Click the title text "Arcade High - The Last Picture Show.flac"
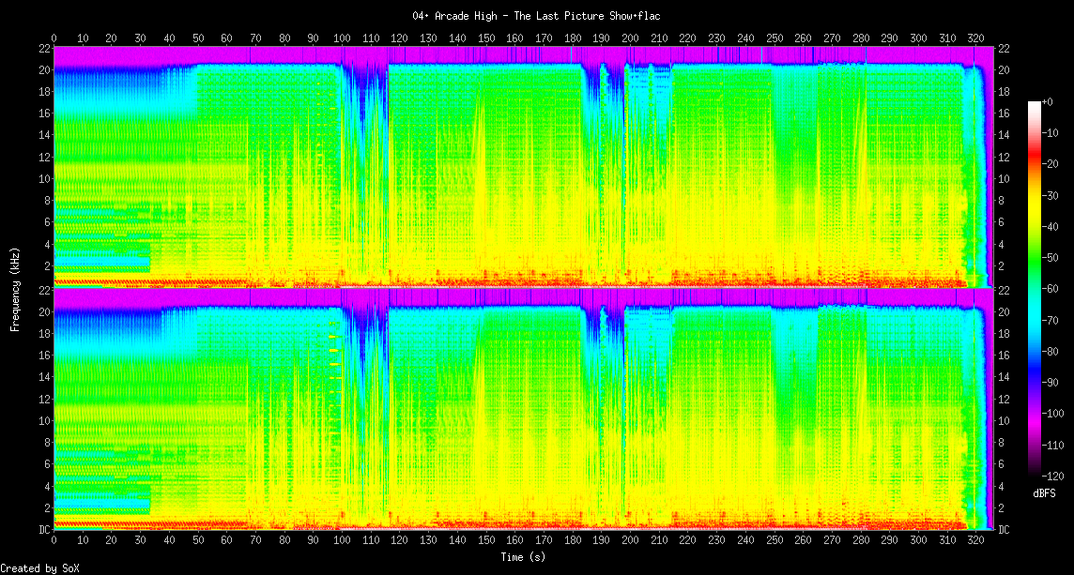The image size is (1074, 575). coord(536,16)
